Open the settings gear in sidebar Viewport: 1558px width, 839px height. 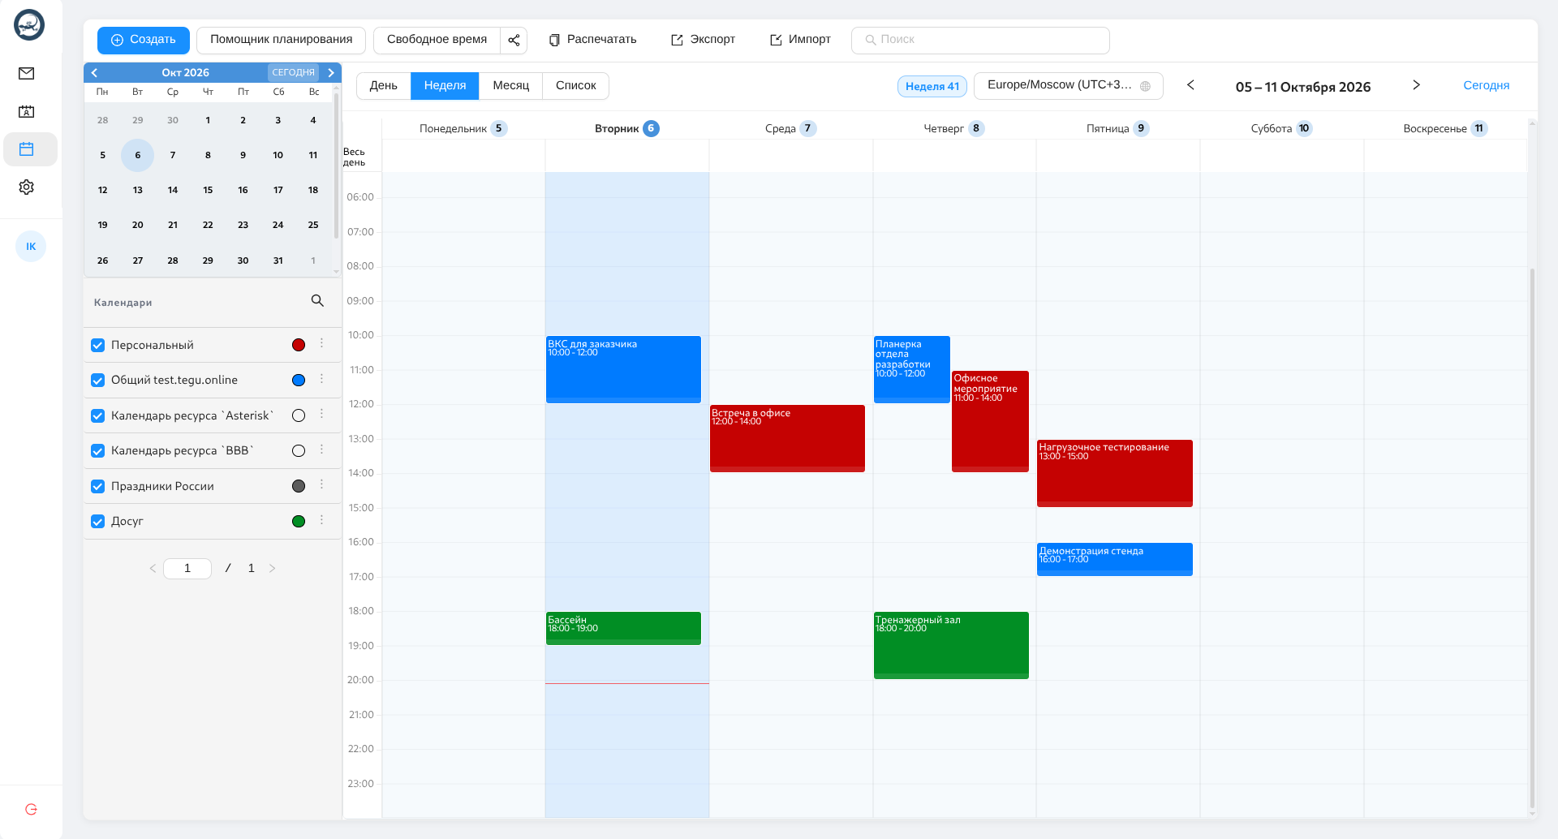(27, 187)
